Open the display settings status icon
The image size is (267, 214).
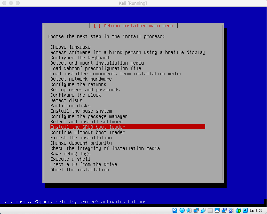pyautogui.click(x=217, y=210)
